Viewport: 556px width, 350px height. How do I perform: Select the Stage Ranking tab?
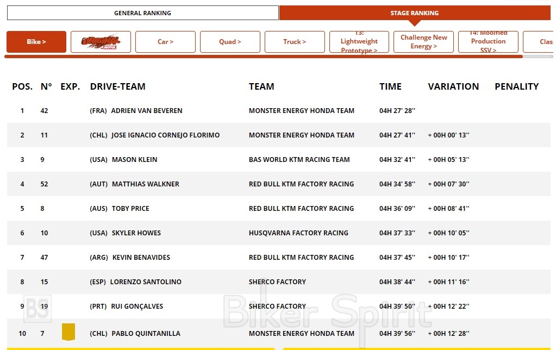pyautogui.click(x=414, y=13)
